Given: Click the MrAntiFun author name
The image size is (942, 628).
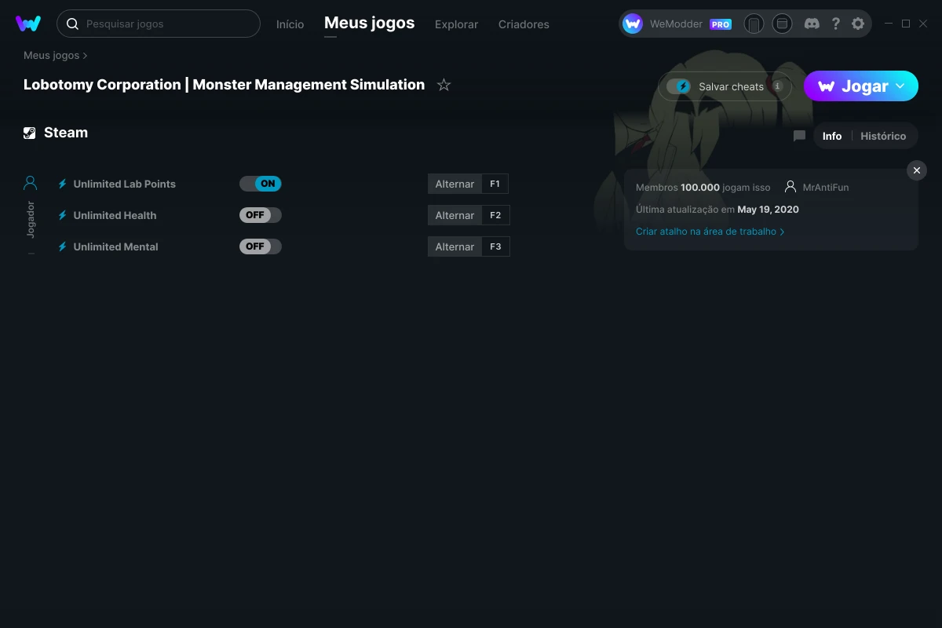Looking at the screenshot, I should 826,188.
